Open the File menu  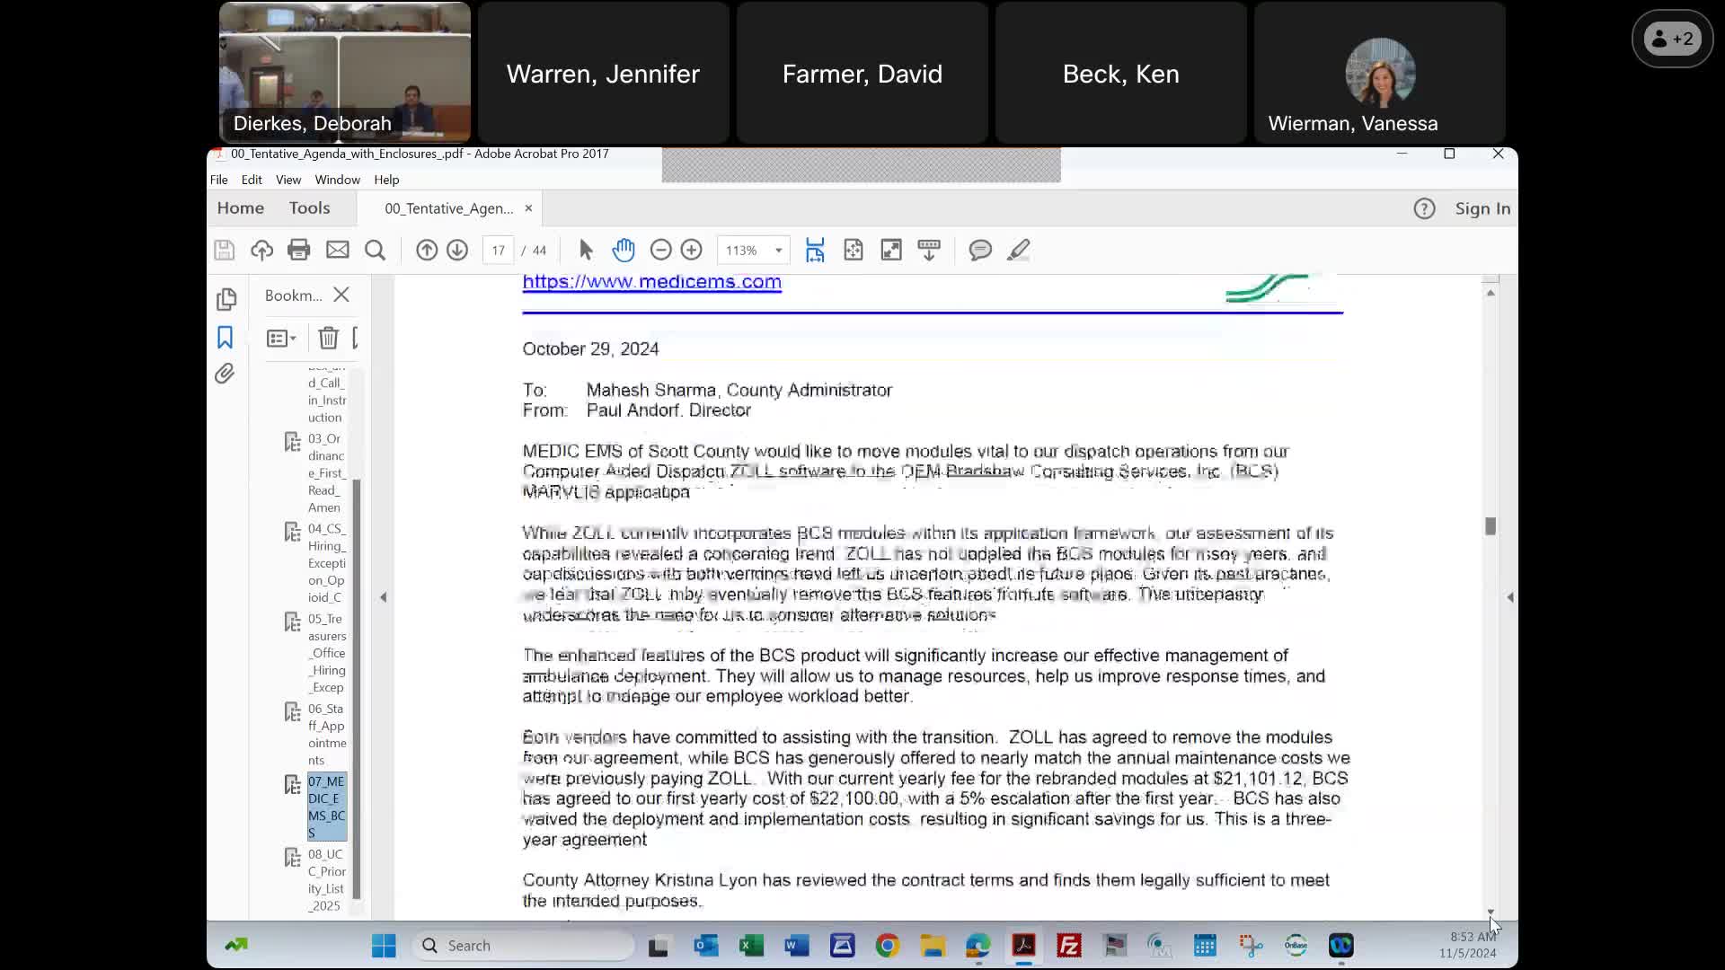click(218, 180)
